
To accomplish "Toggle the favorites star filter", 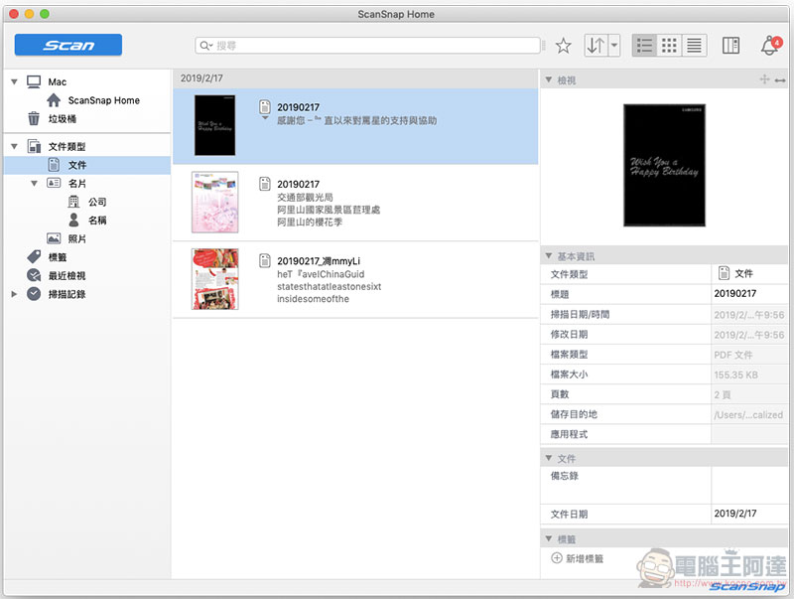I will [563, 46].
